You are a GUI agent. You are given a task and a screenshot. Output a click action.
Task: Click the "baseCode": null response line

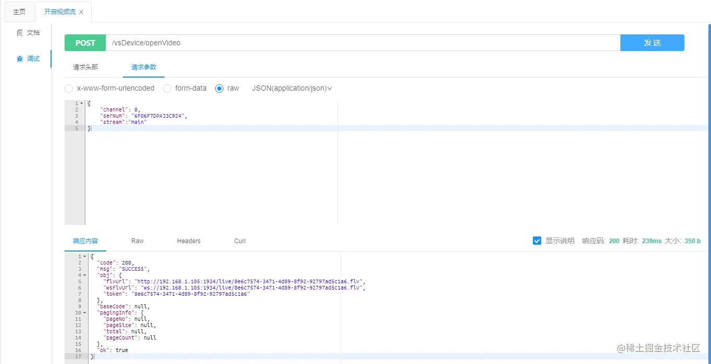[x=123, y=306]
